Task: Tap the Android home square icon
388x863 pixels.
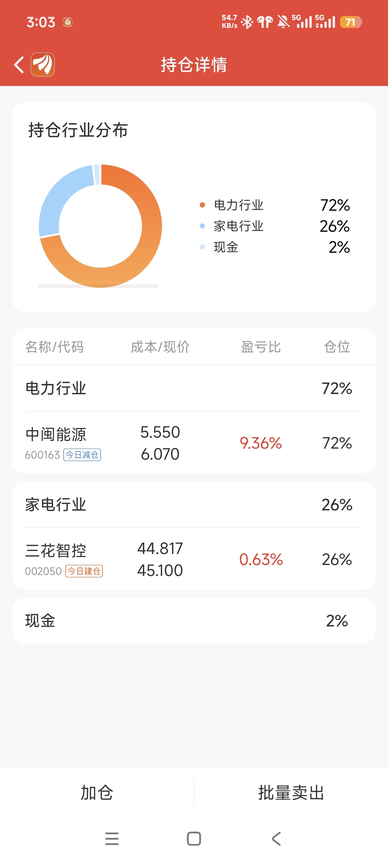Action: tap(194, 838)
